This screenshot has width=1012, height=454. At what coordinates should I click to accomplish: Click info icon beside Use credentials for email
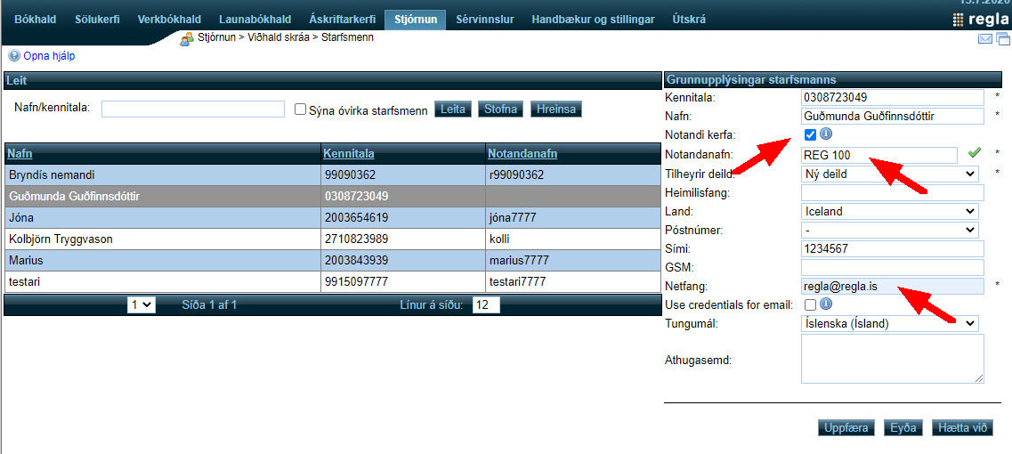(x=825, y=304)
